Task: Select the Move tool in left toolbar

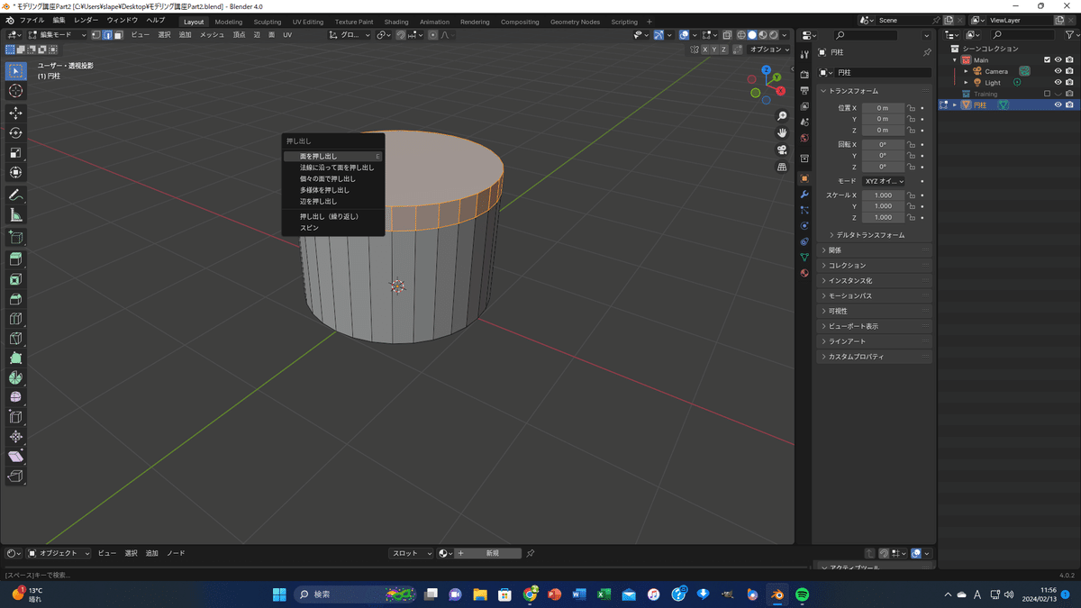Action: point(16,113)
